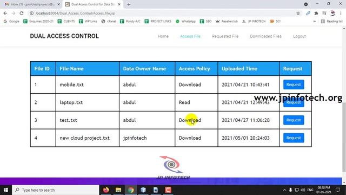Open Chrome from the taskbar
This screenshot has width=346, height=195.
131,190
